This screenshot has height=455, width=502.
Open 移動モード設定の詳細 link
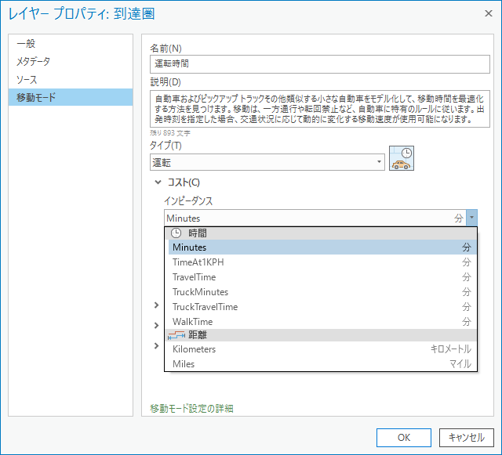pos(191,408)
